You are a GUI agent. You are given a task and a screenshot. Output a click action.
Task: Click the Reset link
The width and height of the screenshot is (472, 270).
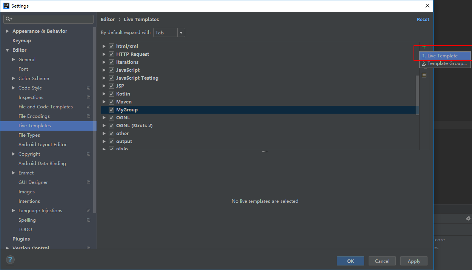423,19
